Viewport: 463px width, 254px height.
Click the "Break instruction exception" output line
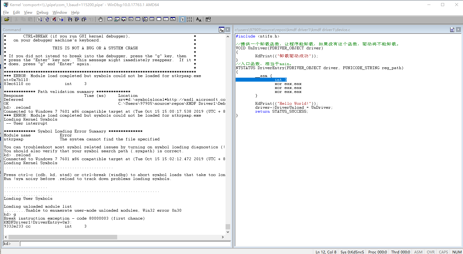pos(74,218)
